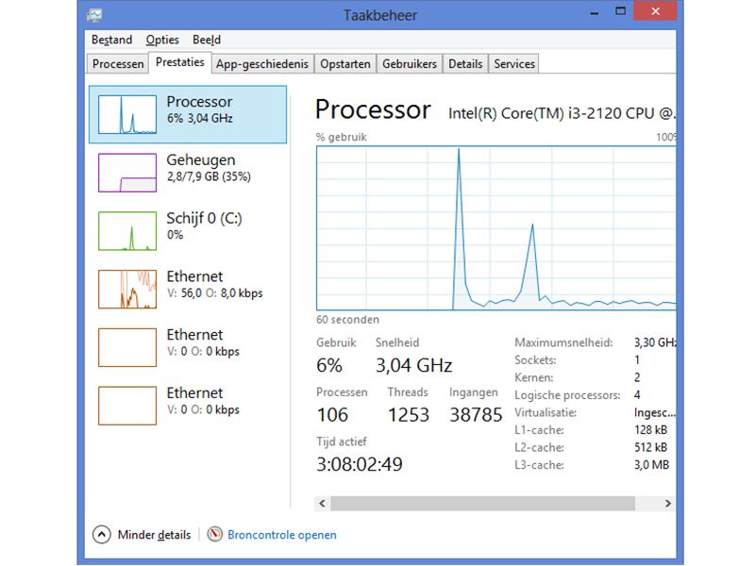Open the Opties menu
Image resolution: width=755 pixels, height=566 pixels.
[x=161, y=40]
